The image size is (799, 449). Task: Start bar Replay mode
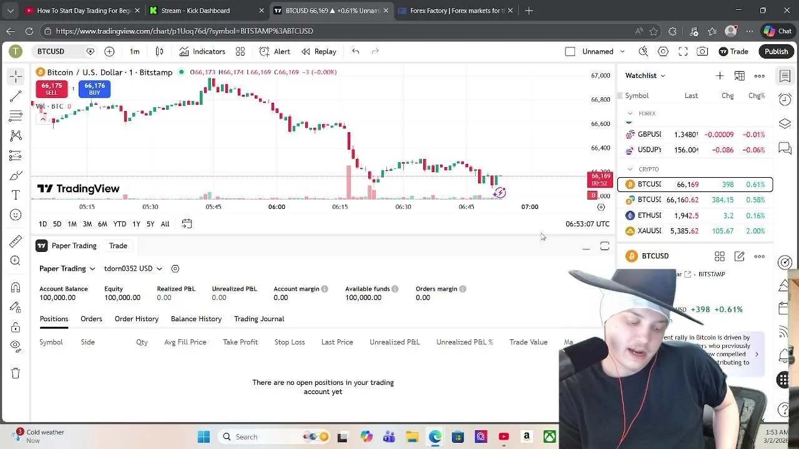(x=319, y=52)
